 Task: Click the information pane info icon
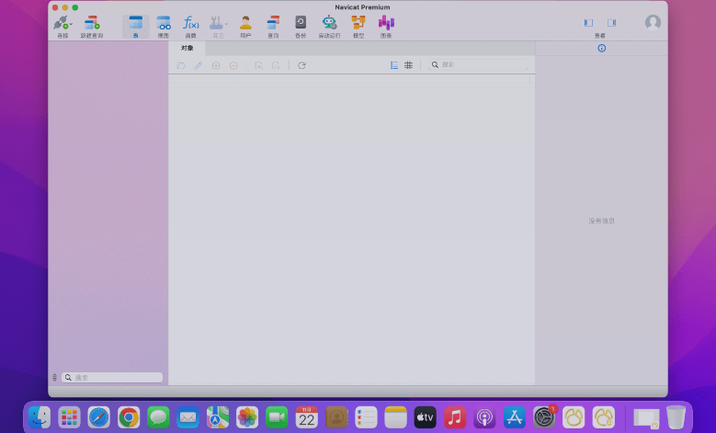tap(602, 48)
